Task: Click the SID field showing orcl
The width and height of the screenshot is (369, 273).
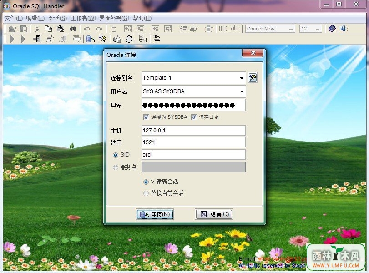Action: tap(193, 155)
